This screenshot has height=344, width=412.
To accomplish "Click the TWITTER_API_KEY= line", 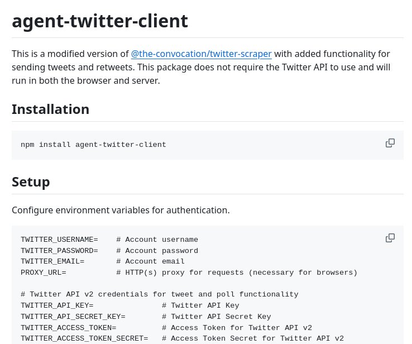I will (x=130, y=305).
